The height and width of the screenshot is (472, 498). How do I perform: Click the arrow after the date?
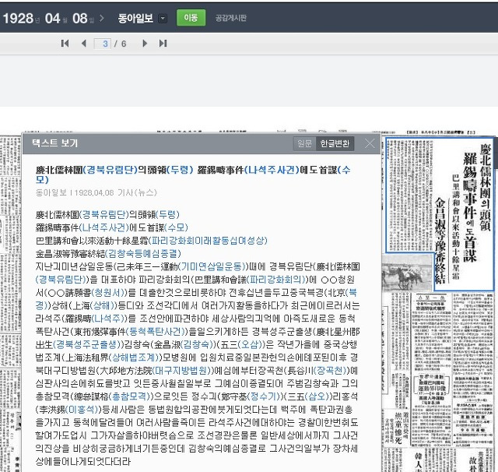click(x=102, y=18)
